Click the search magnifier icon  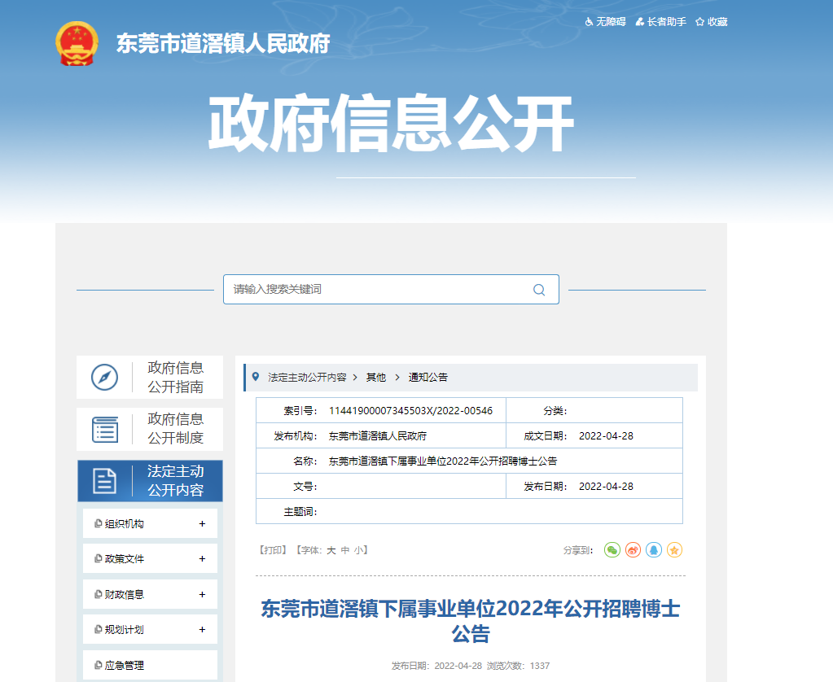click(x=539, y=290)
